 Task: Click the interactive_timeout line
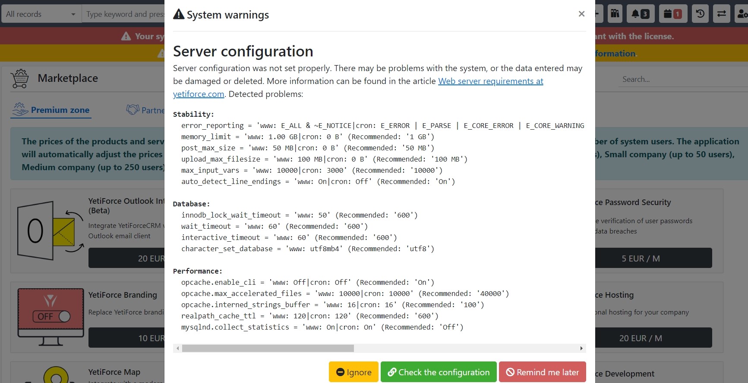pos(289,237)
